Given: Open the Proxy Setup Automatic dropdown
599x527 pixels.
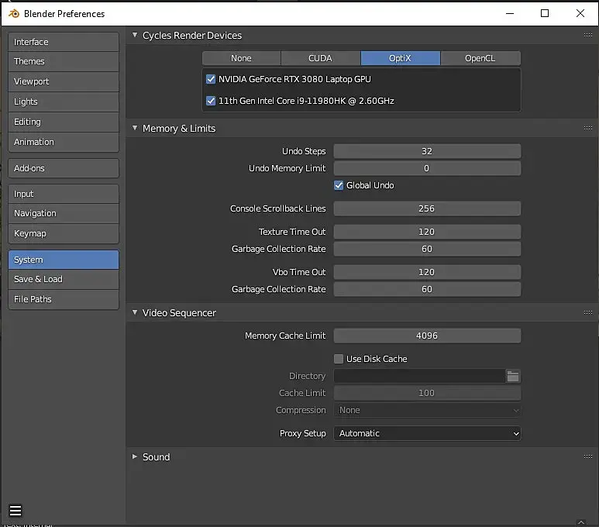Looking at the screenshot, I should [x=427, y=433].
